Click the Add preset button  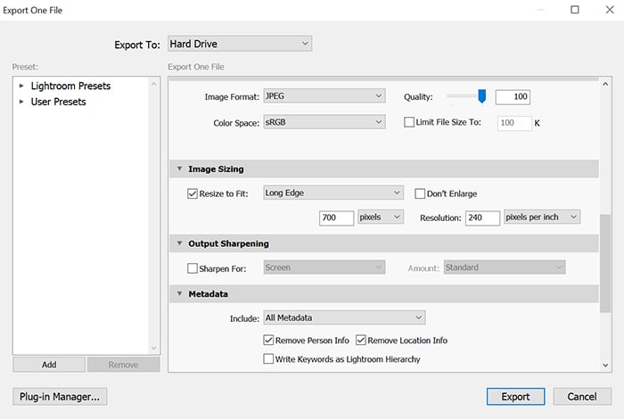pyautogui.click(x=49, y=365)
